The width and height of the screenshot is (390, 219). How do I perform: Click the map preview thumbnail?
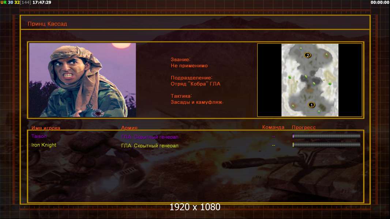pyautogui.click(x=310, y=80)
